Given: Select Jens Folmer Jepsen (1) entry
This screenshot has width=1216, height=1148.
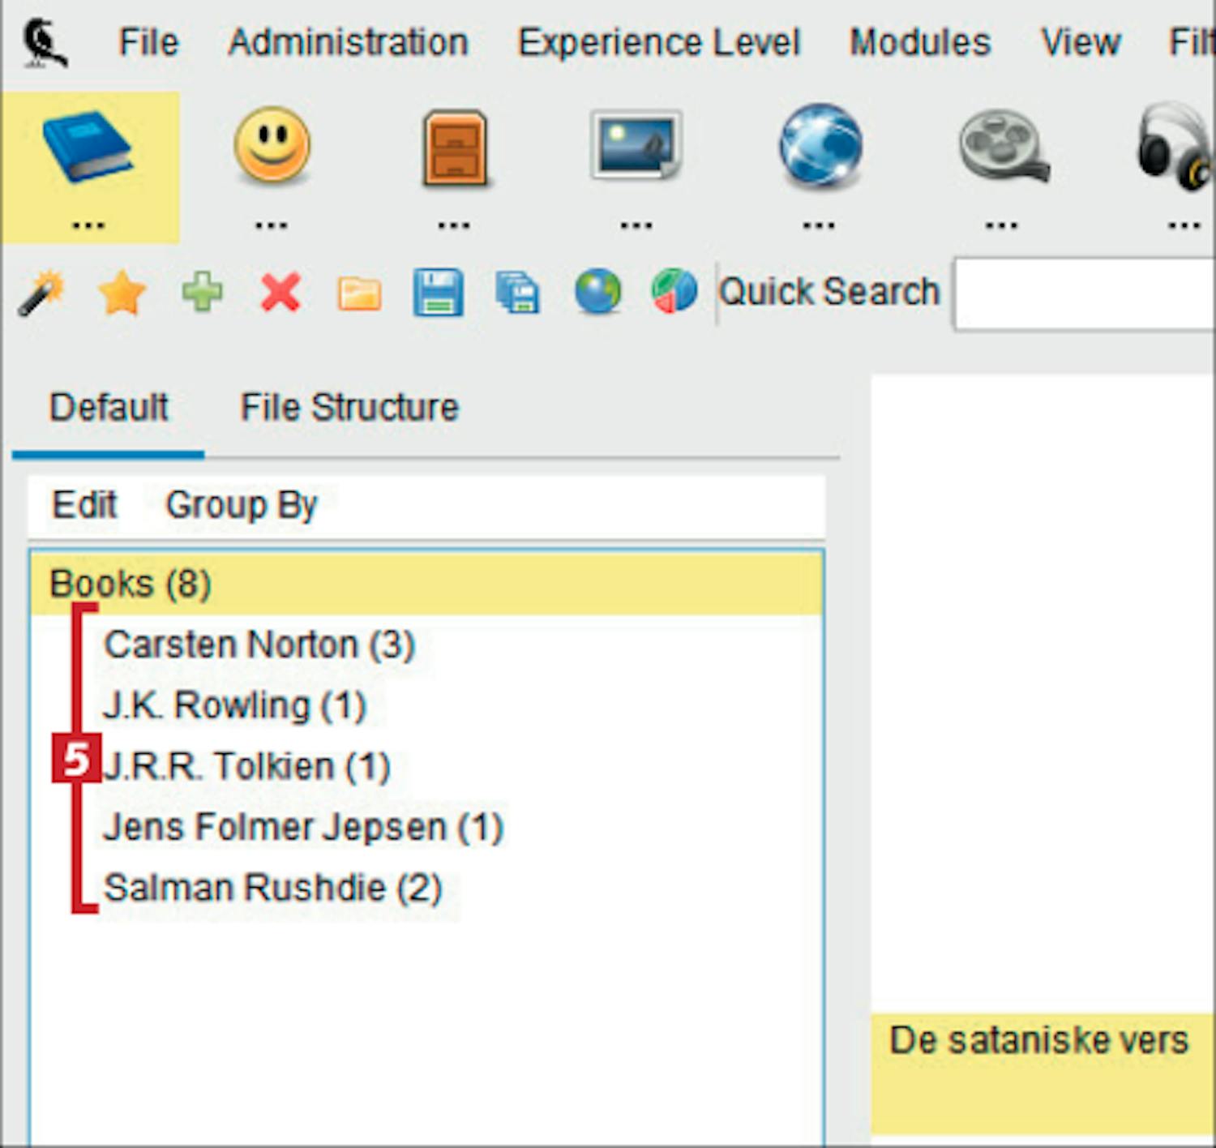Looking at the screenshot, I should pyautogui.click(x=304, y=828).
